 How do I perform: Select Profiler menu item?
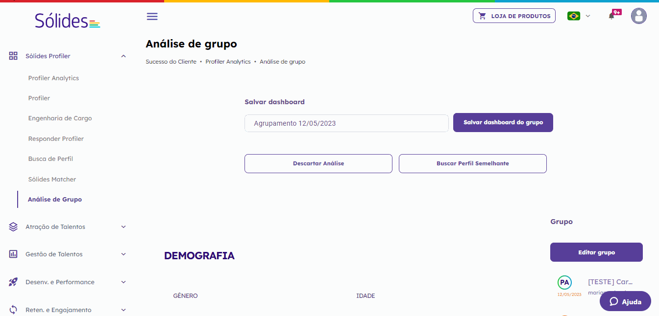(39, 98)
